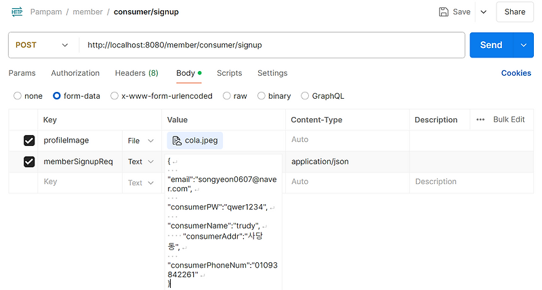The height and width of the screenshot is (290, 542).
Task: Expand the Save options arrow
Action: point(484,11)
